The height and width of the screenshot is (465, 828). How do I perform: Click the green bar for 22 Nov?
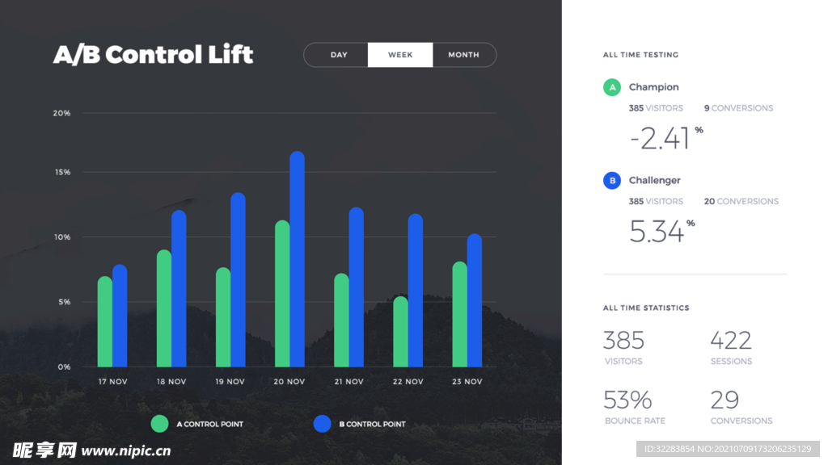(x=401, y=333)
